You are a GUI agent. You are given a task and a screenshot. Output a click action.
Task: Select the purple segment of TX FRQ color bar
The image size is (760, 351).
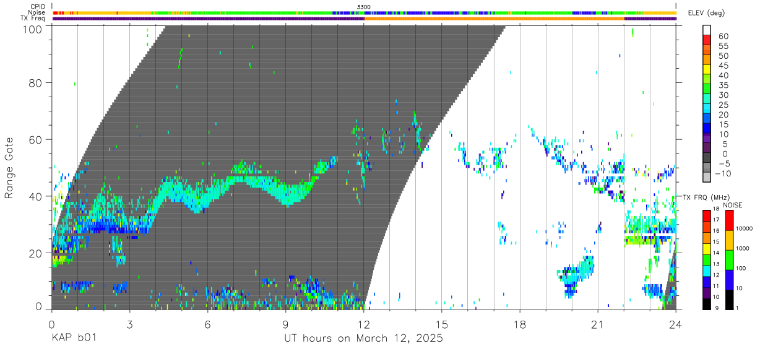point(706,293)
